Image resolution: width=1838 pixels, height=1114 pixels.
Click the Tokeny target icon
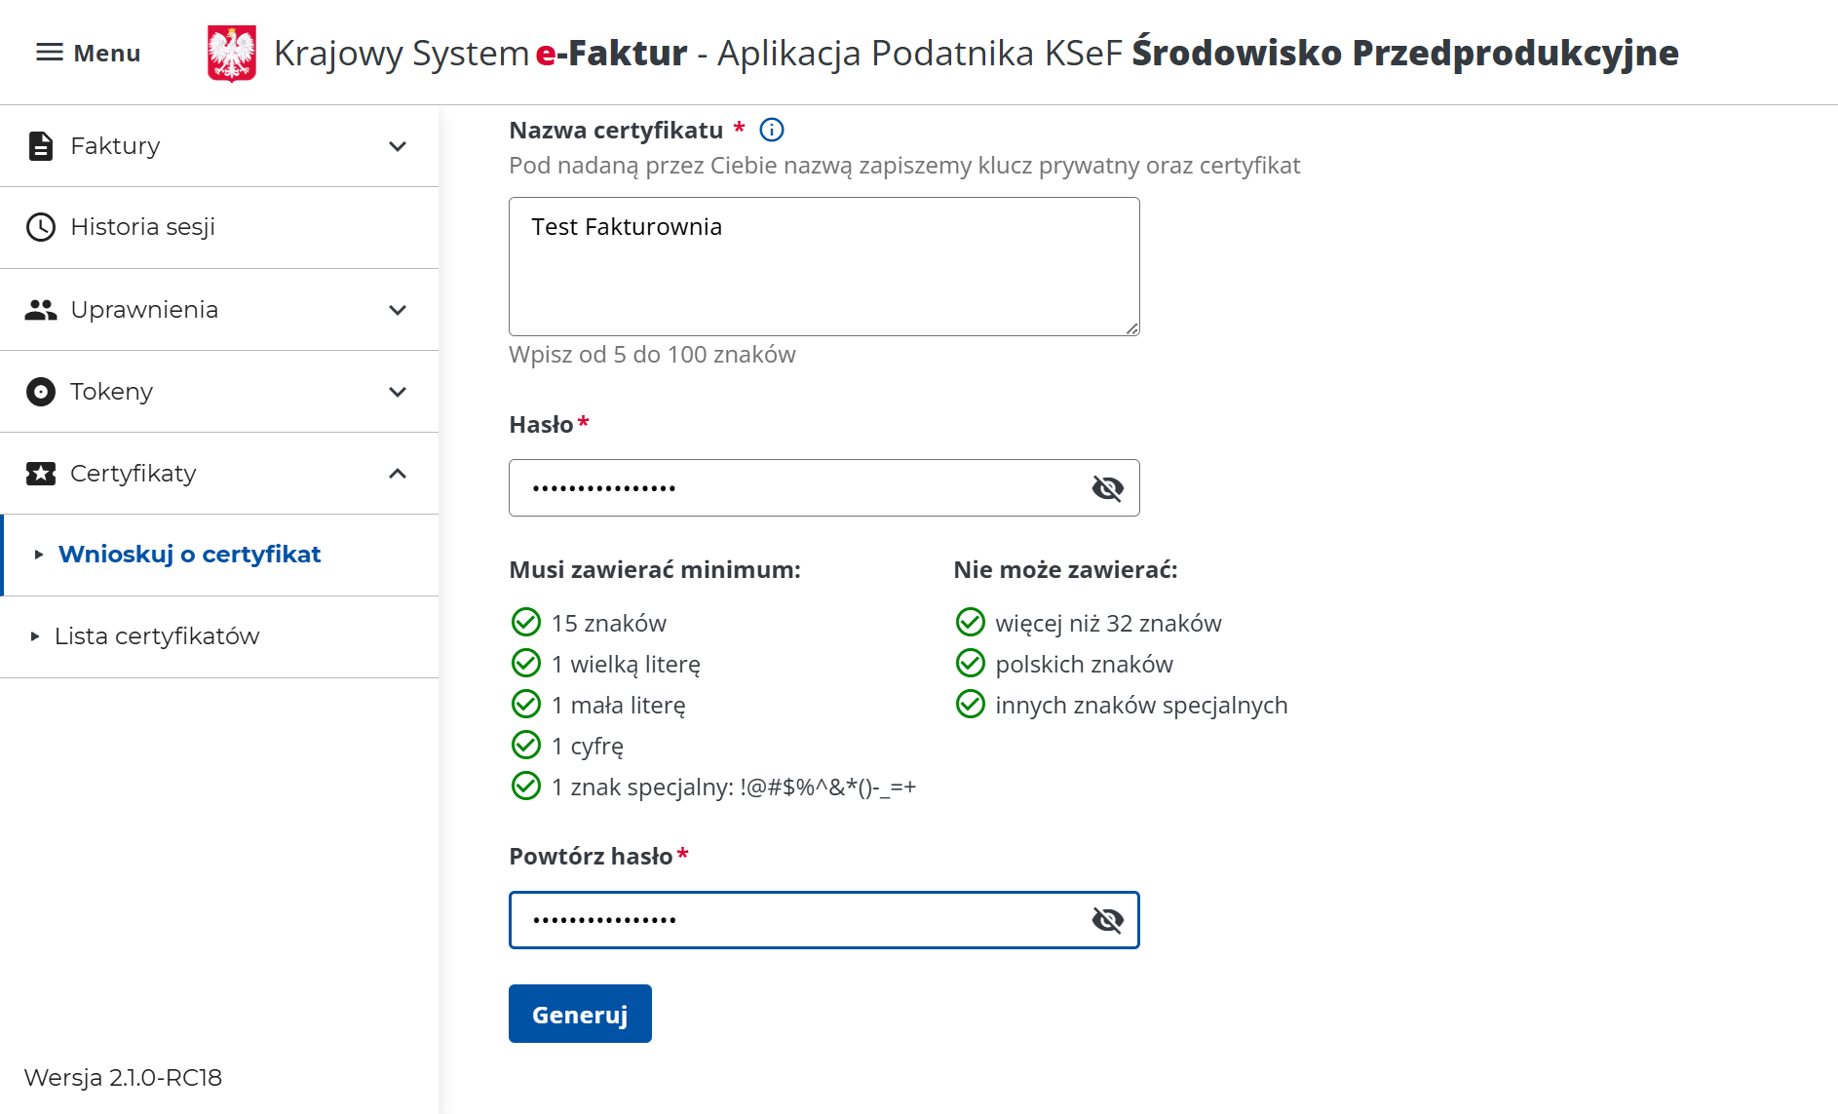40,391
